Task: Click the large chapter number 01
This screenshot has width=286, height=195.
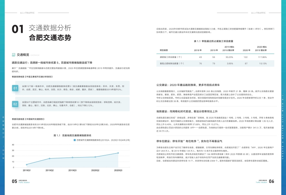Action: (18, 29)
